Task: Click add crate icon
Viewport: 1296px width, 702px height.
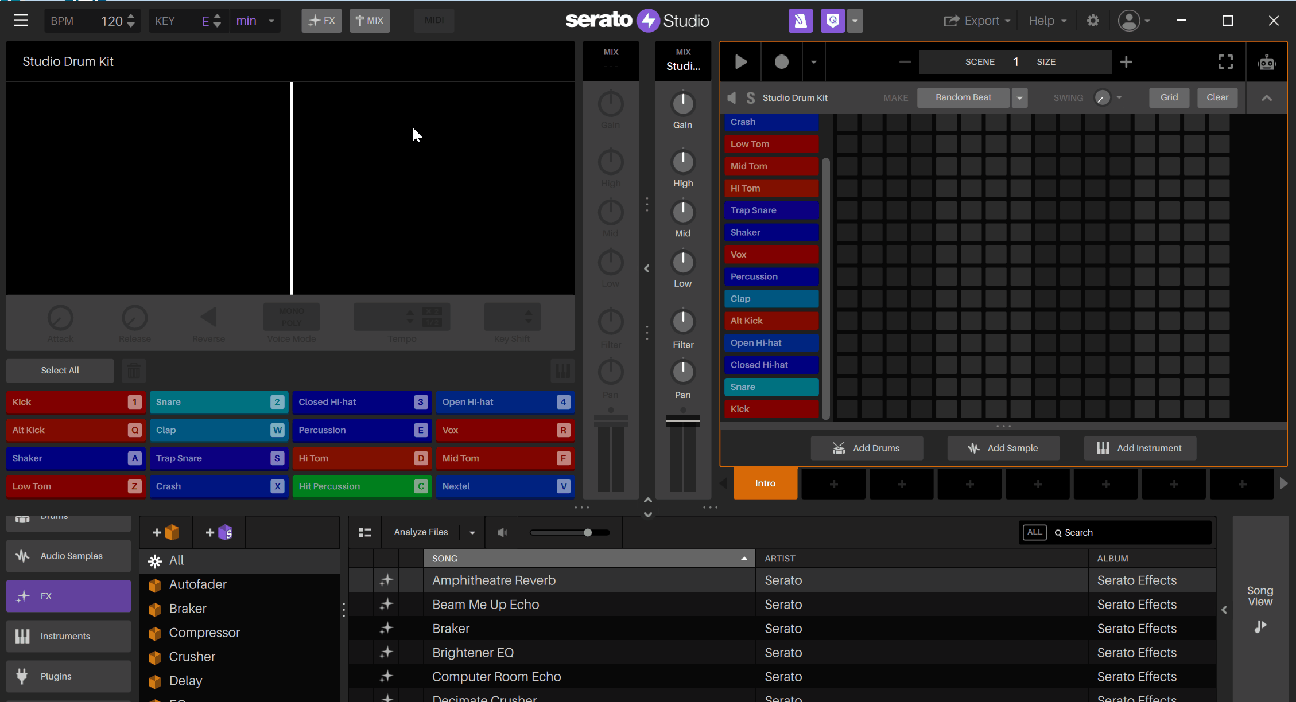Action: tap(166, 532)
